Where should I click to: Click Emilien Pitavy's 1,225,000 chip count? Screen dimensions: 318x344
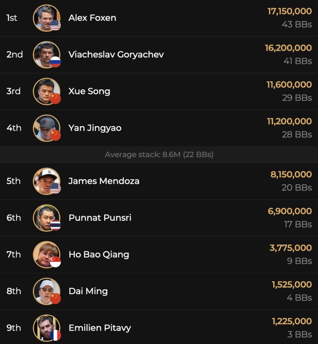tap(291, 321)
